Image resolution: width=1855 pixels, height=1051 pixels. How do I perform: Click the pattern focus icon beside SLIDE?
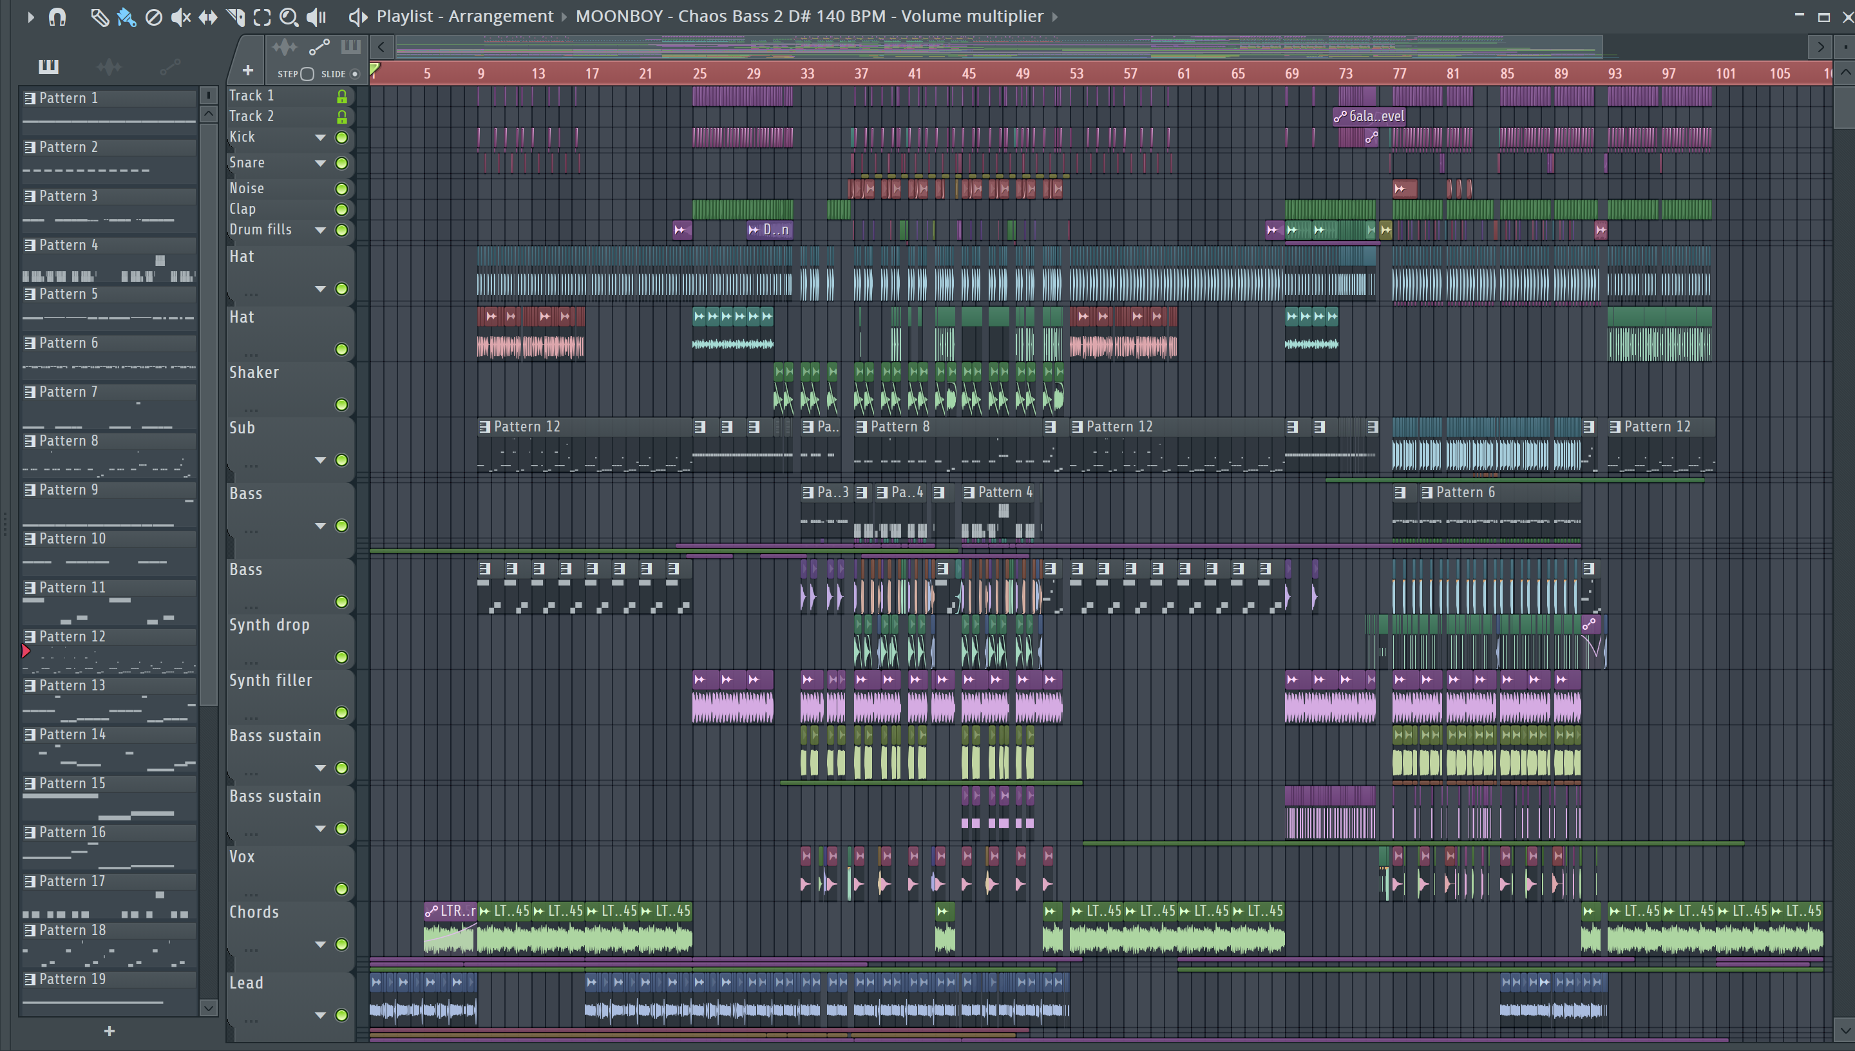tap(351, 48)
